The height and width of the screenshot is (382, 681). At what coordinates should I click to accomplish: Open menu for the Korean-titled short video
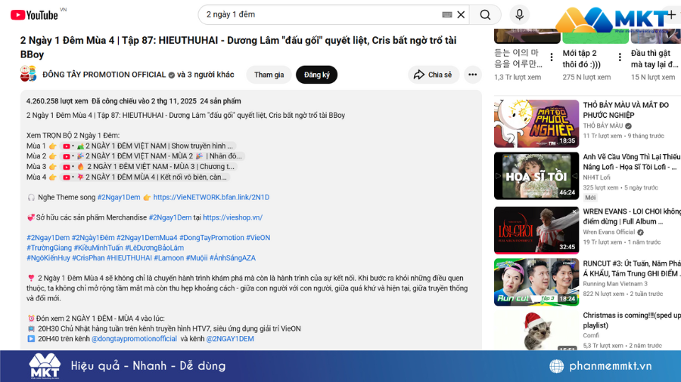[x=551, y=57]
